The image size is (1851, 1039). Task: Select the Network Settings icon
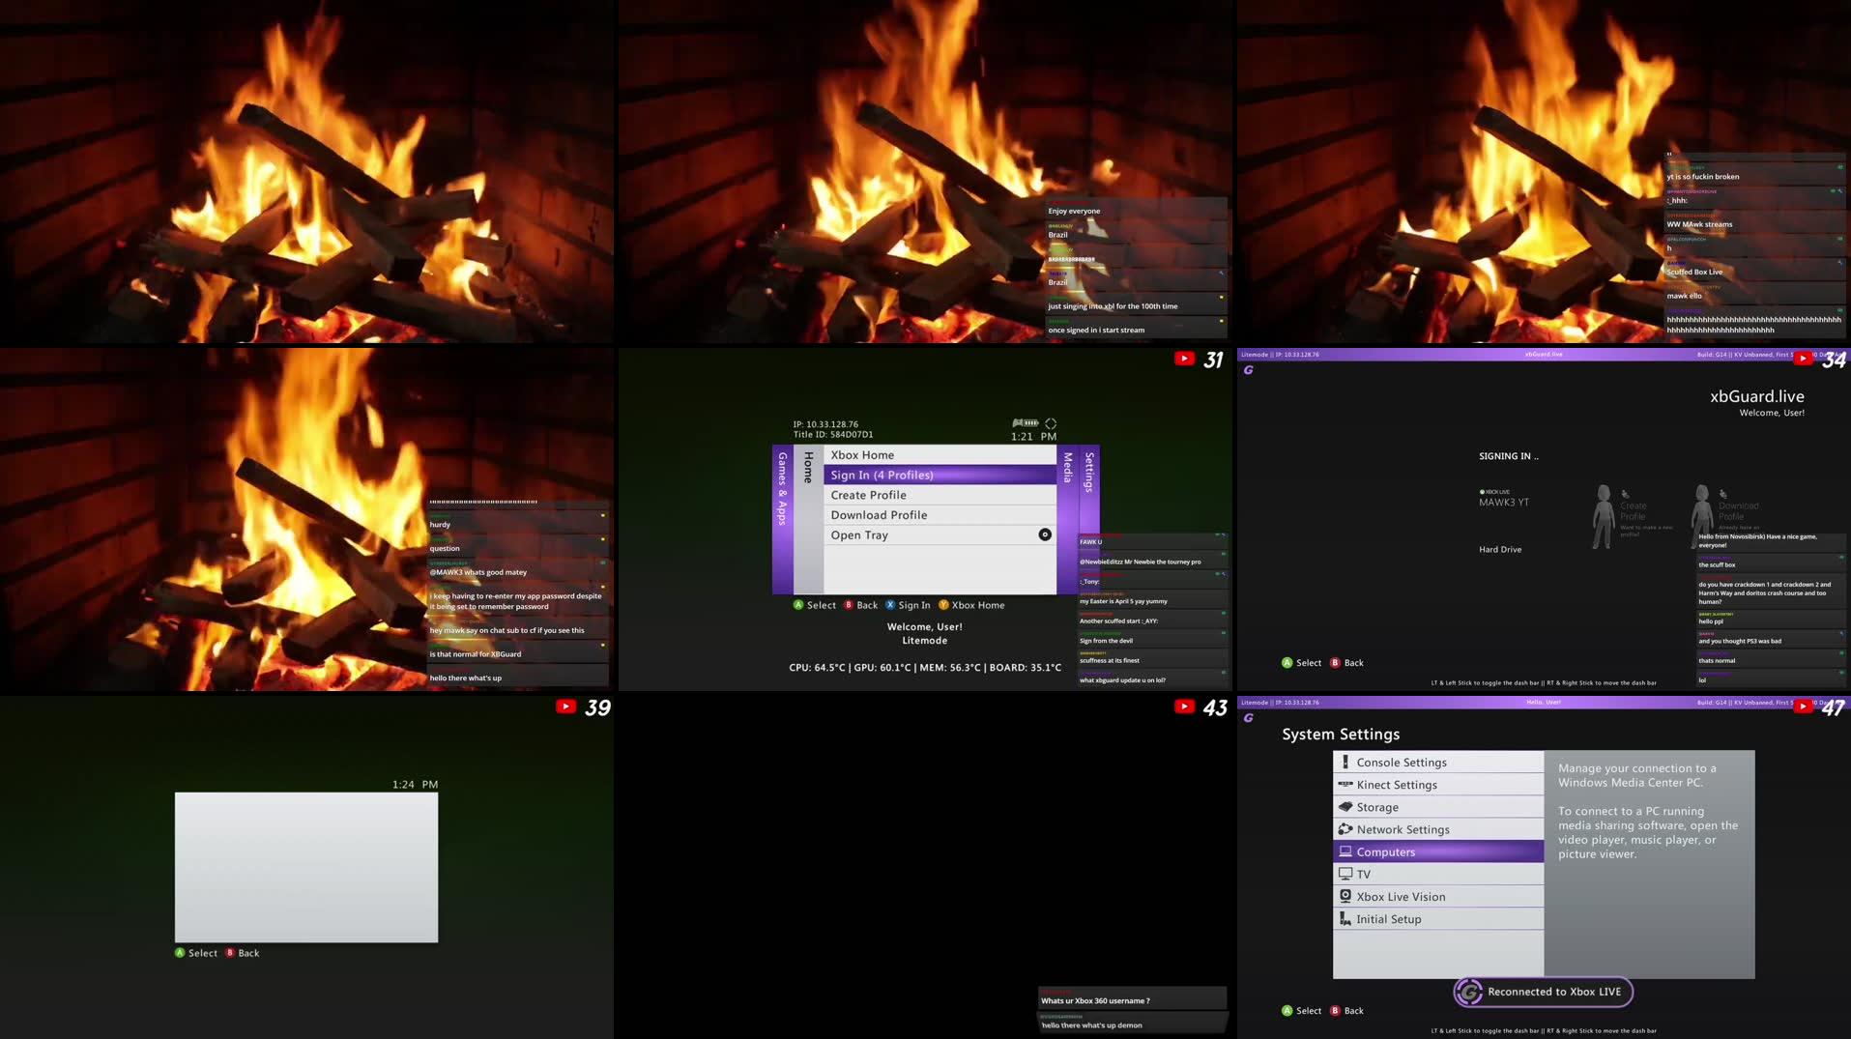[x=1345, y=828]
